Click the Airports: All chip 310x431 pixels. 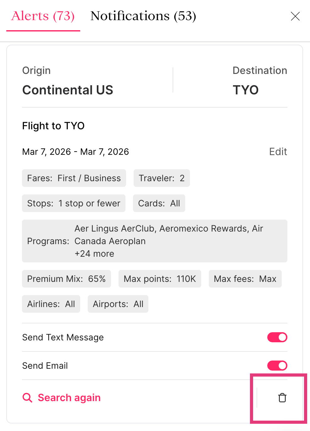coord(118,304)
